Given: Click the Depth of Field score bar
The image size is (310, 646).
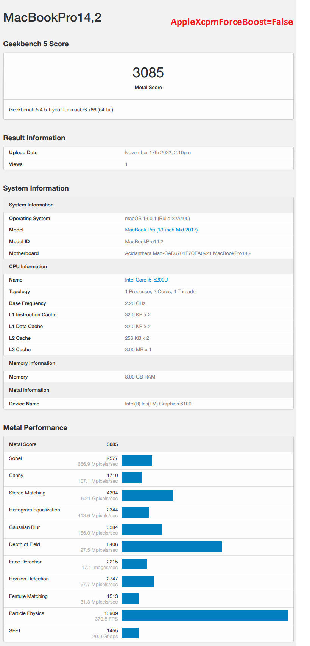Looking at the screenshot, I should (172, 547).
